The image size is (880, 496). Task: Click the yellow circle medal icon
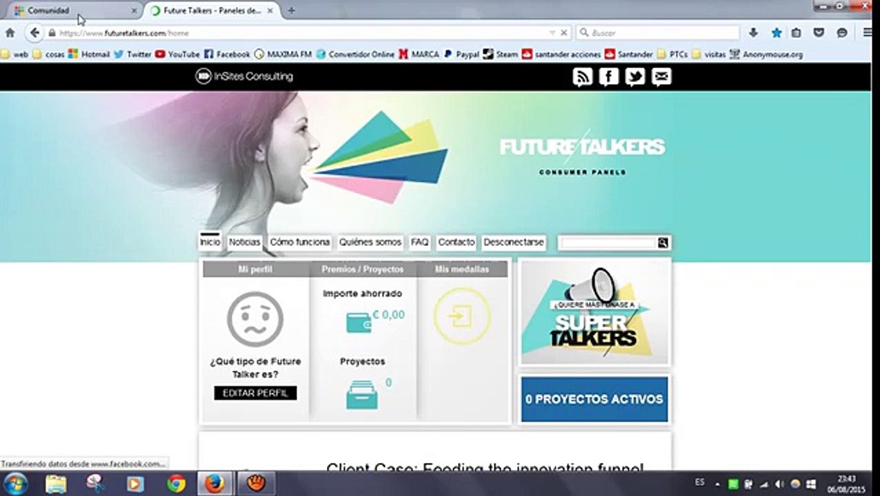(x=462, y=316)
